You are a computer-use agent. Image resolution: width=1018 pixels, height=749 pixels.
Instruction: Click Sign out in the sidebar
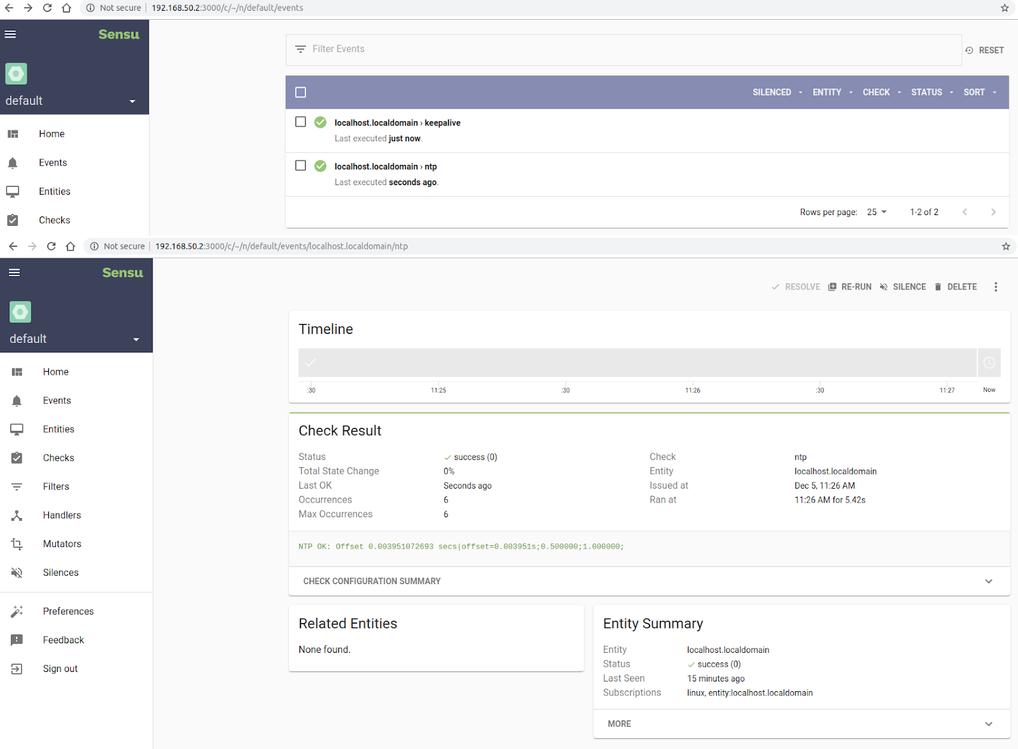click(60, 668)
